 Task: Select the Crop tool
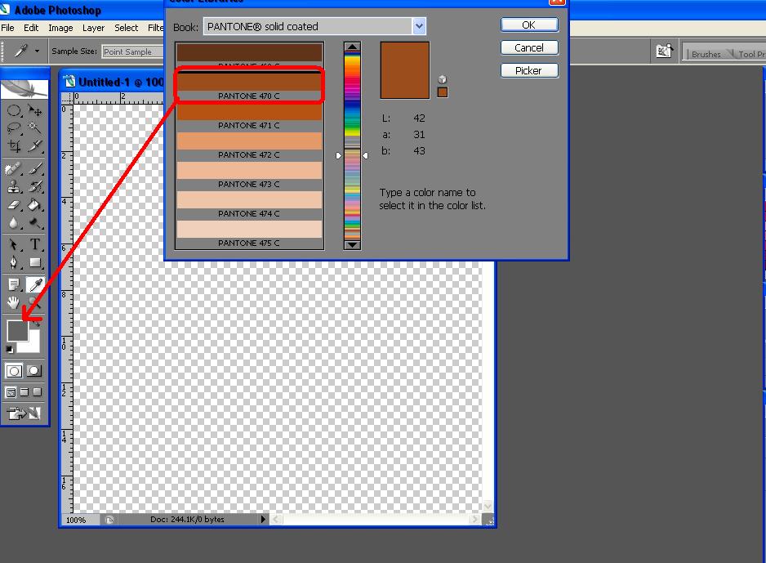14,146
